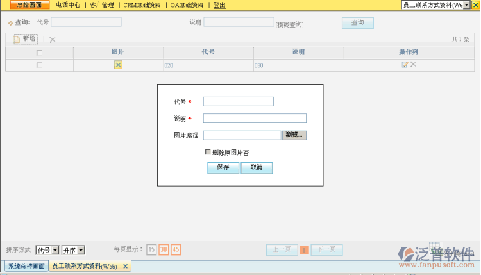Open the 客户管理 menu

(x=101, y=5)
